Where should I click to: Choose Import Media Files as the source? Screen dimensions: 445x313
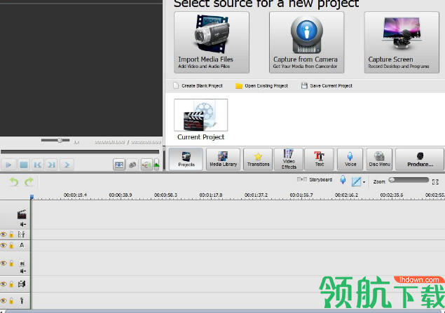point(212,42)
